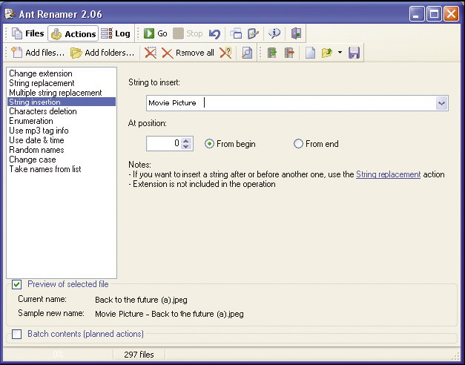Open the String to insert dropdown arrow
This screenshot has height=365, width=465.
click(x=441, y=103)
